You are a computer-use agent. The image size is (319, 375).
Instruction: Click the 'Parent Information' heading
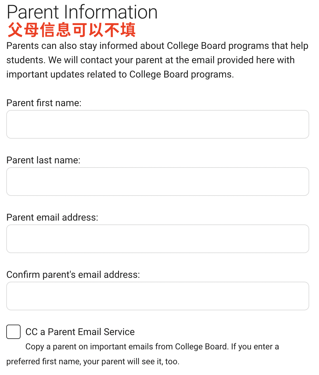pos(82,12)
